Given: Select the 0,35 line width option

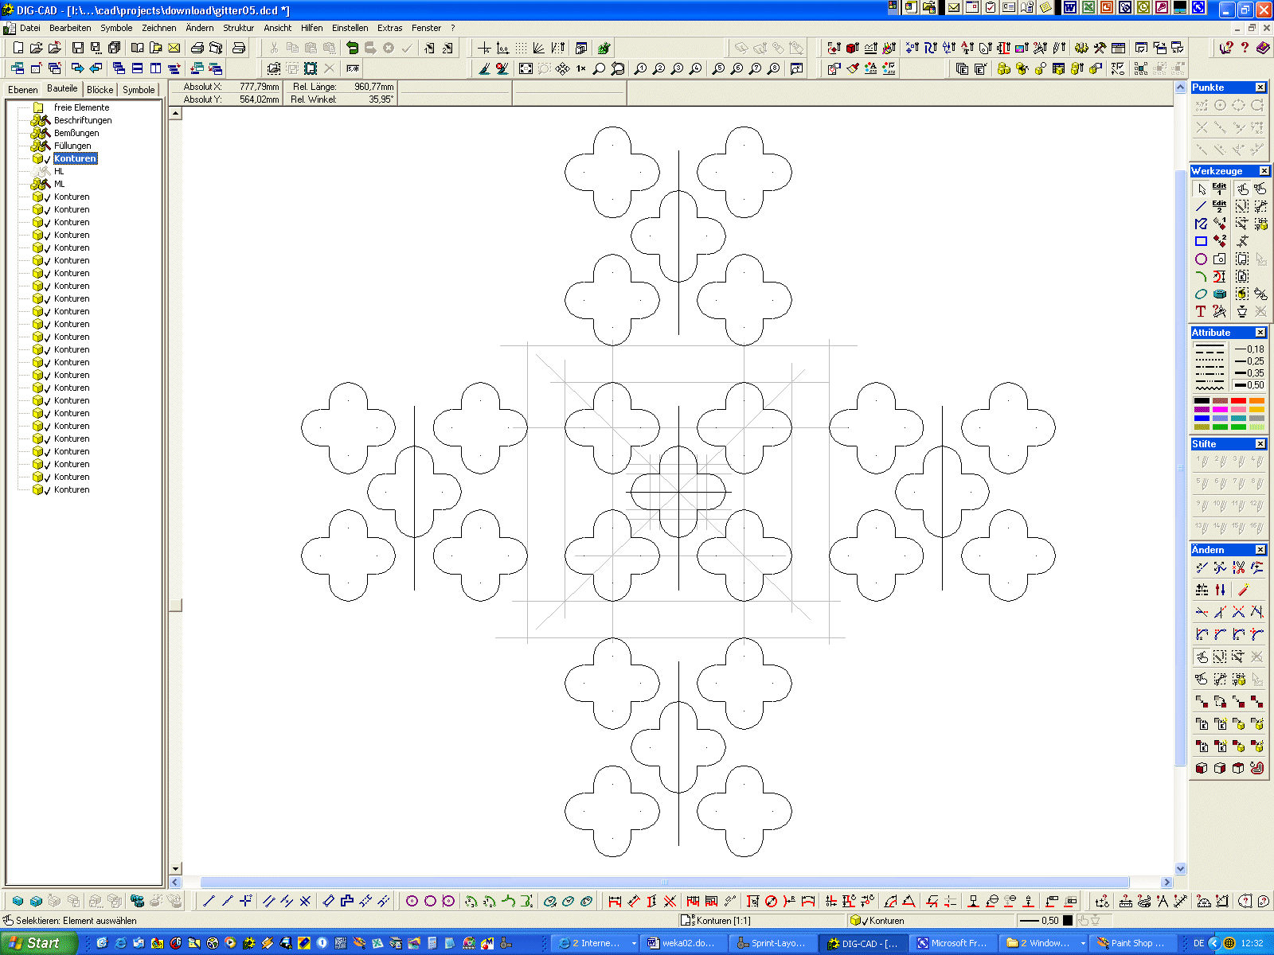Looking at the screenshot, I should click(1249, 373).
